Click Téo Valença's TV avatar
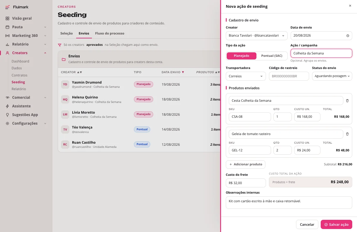The width and height of the screenshot is (357, 232). click(65, 129)
